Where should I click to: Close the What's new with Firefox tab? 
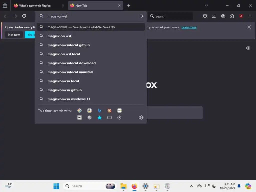[x=63, y=5]
